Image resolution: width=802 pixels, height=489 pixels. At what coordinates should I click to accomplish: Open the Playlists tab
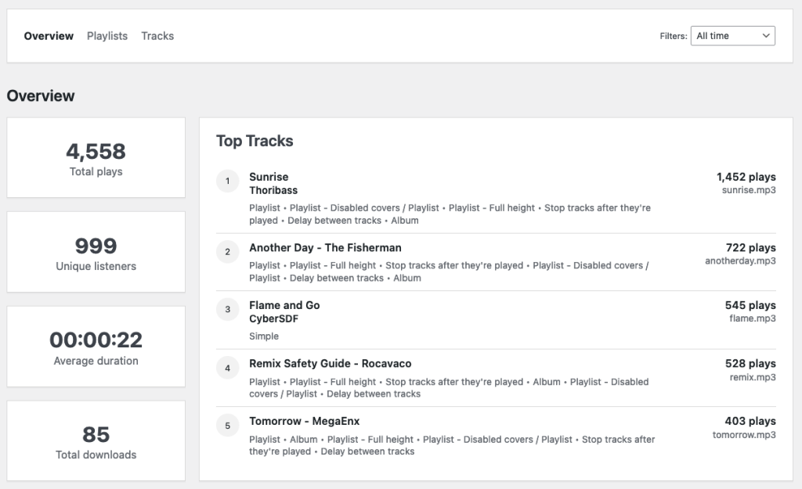tap(107, 36)
